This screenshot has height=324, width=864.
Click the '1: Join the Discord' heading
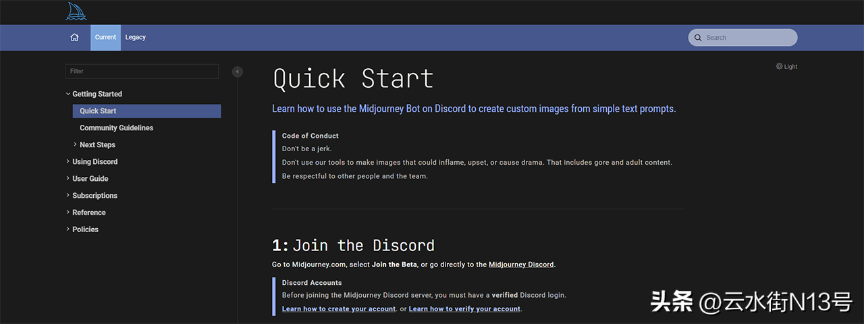pyautogui.click(x=353, y=245)
